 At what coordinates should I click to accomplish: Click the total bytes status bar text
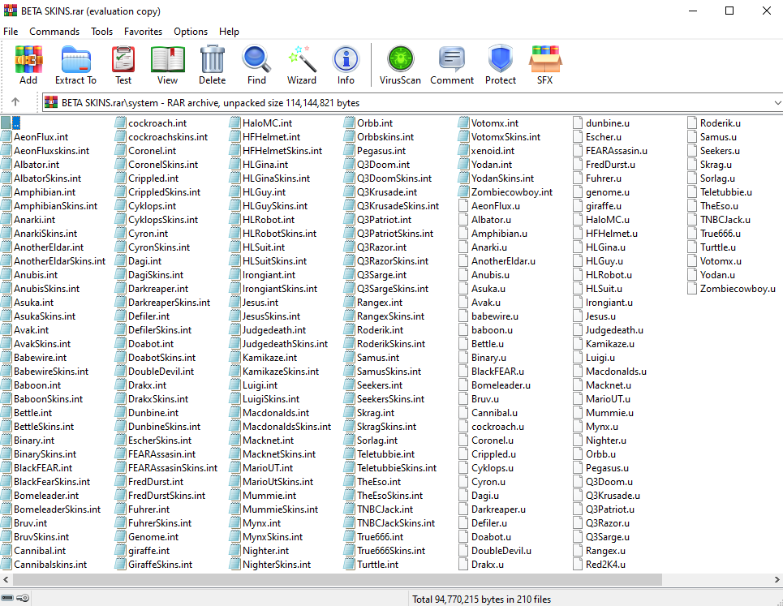481,599
